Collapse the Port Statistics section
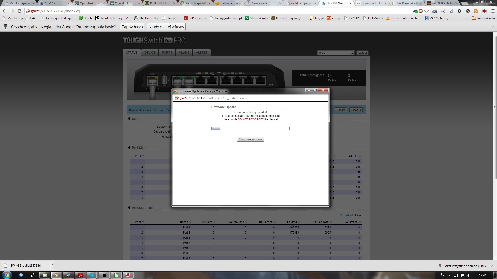The width and height of the screenshot is (497, 279). pyautogui.click(x=128, y=208)
